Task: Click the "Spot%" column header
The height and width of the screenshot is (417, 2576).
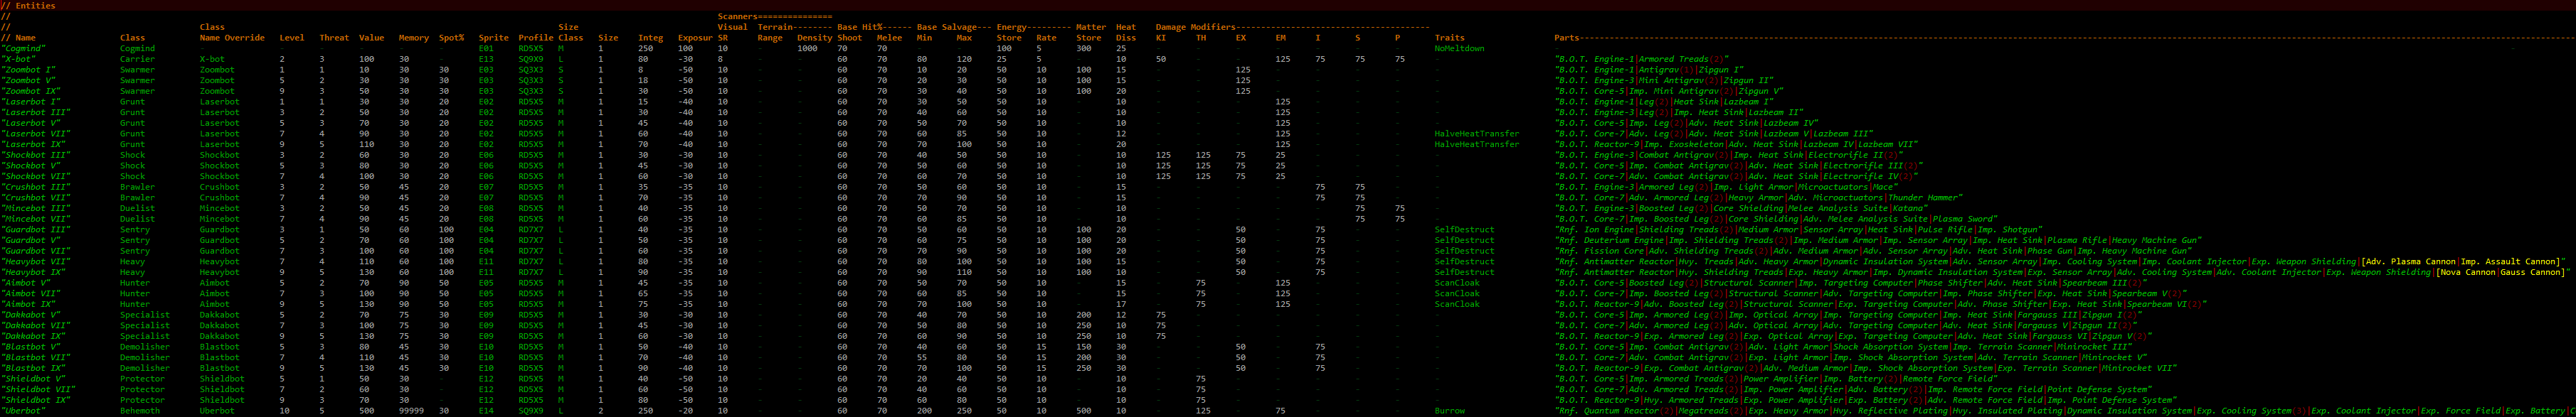Action: click(x=451, y=38)
